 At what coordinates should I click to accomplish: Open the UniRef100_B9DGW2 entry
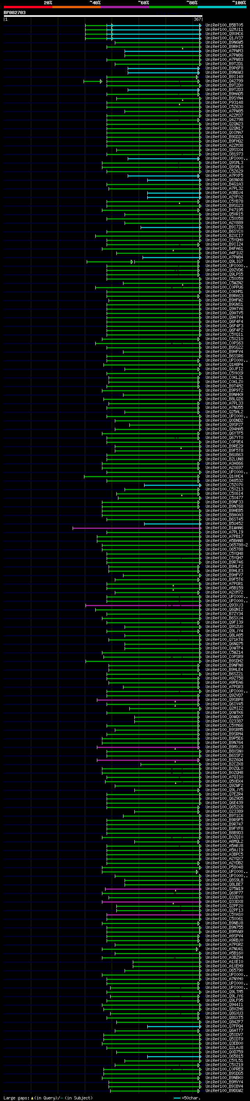pyautogui.click(x=224, y=1090)
